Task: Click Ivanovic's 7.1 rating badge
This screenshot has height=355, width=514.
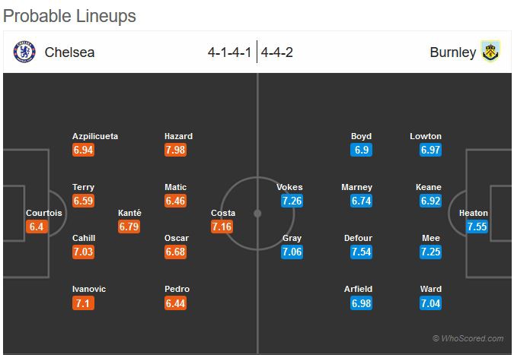Action: click(x=84, y=303)
